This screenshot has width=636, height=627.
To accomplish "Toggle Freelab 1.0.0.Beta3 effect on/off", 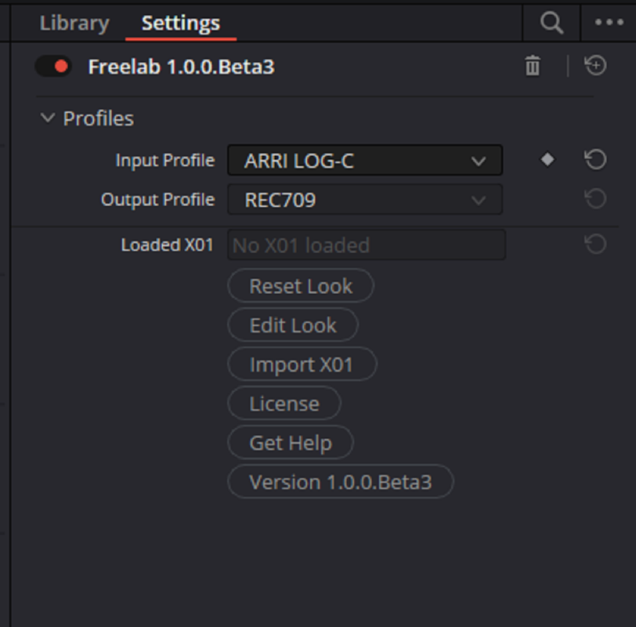I will 53,66.
